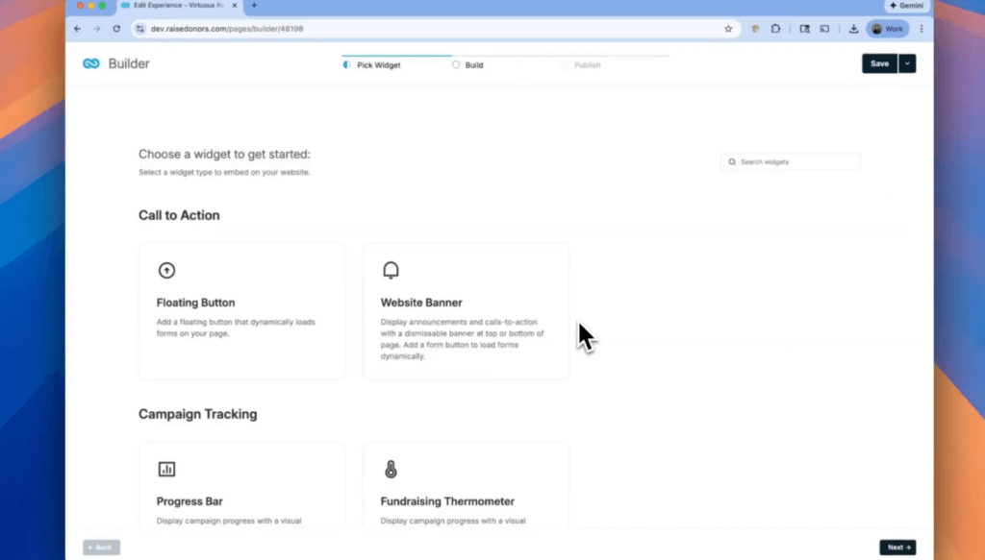Go back with the browser back arrow
Screen dimensions: 985x560
tap(77, 29)
